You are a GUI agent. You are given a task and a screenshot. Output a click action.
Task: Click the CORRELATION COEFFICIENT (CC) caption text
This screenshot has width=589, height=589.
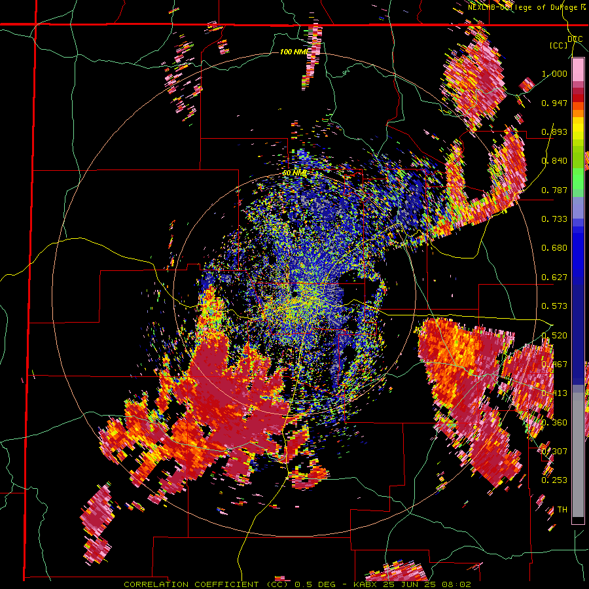pos(205,584)
